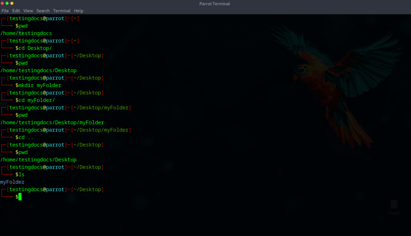The height and width of the screenshot is (236, 411).
Task: Click the /home/testingdocs/Desktop/myFolder output line
Action: click(x=52, y=123)
